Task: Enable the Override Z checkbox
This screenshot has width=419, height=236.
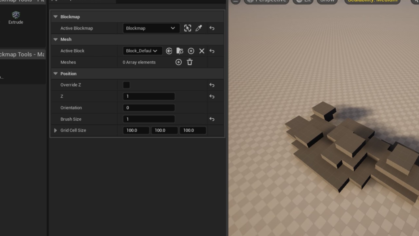Action: coord(126,85)
